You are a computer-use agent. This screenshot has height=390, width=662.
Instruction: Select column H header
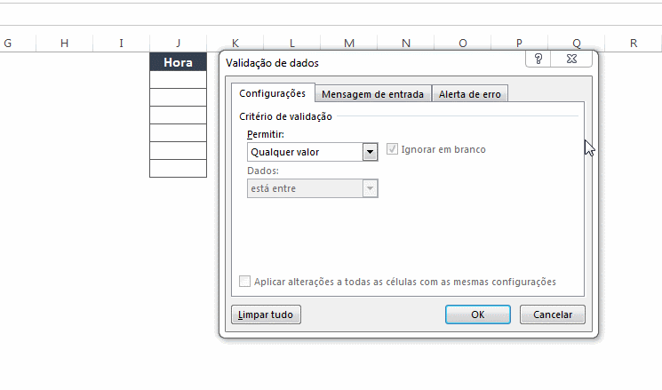coord(64,43)
